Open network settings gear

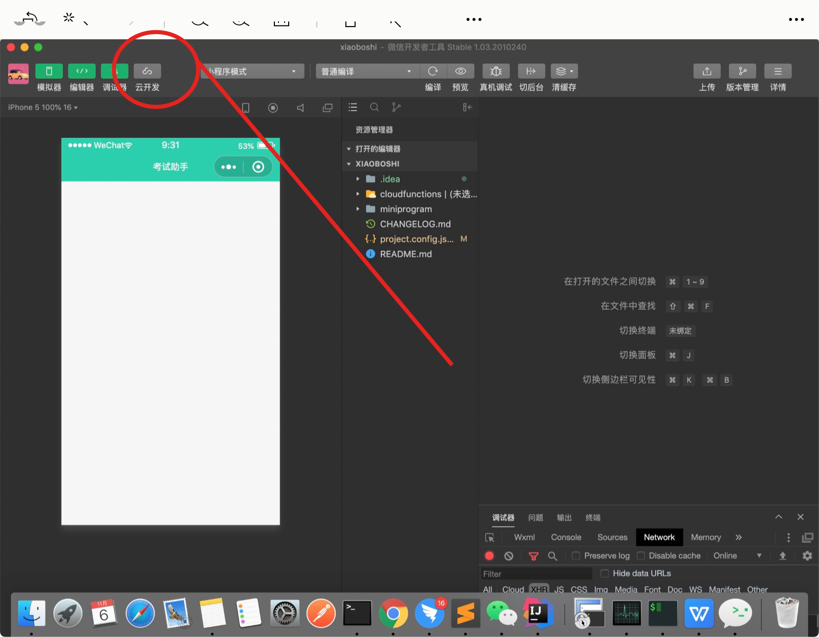(807, 556)
